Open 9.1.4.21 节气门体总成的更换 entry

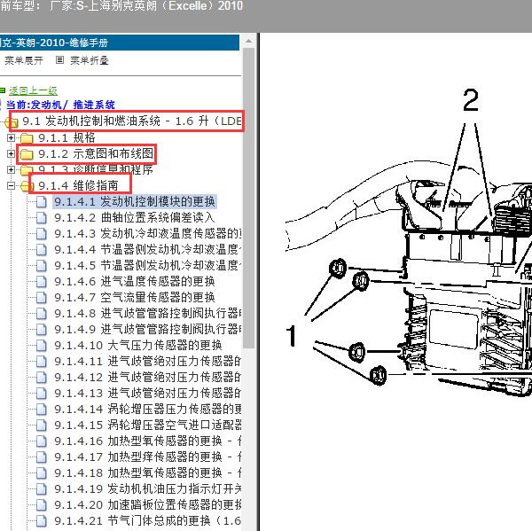(x=147, y=520)
